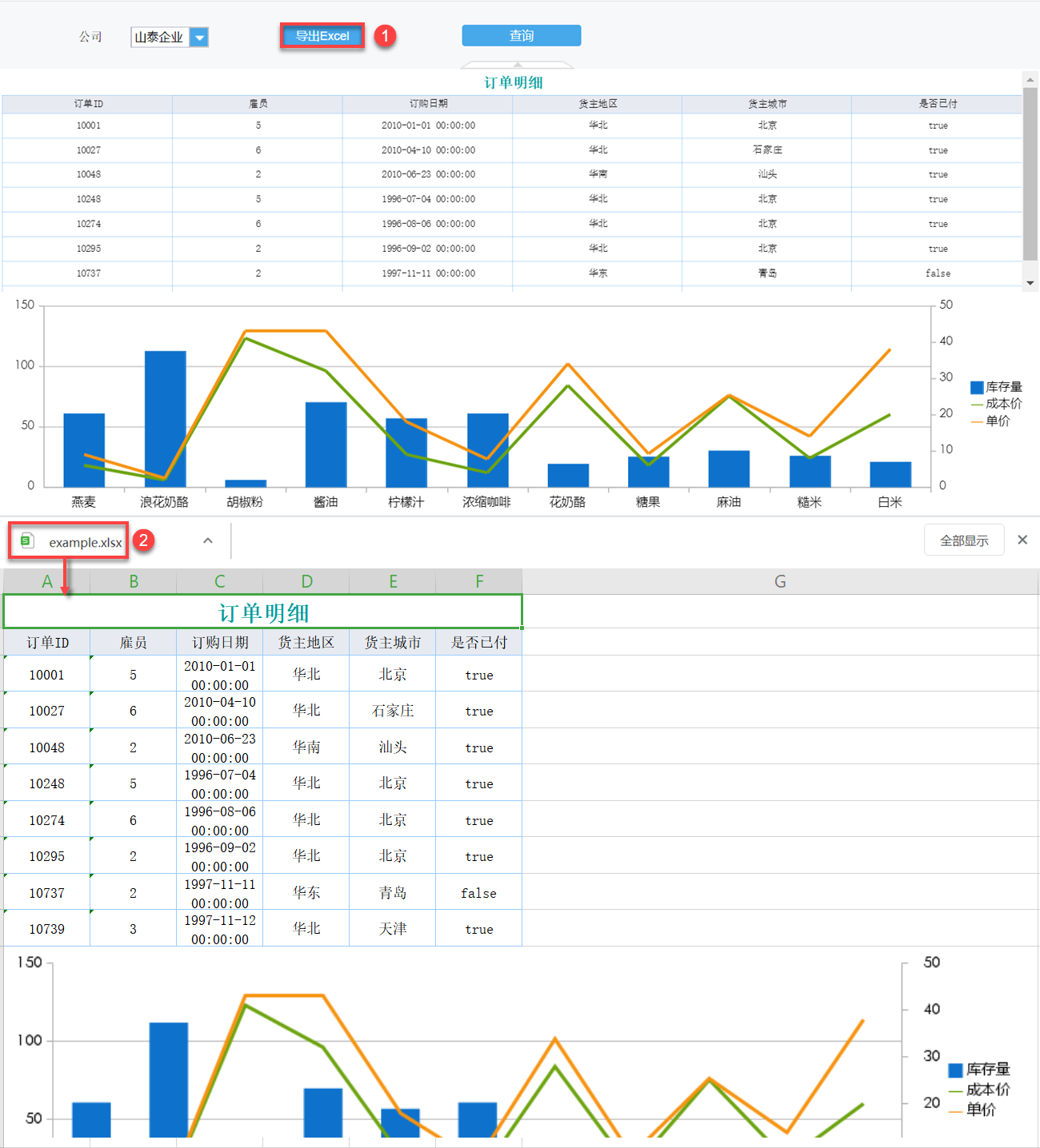The width and height of the screenshot is (1040, 1148).
Task: Click the 订购日期 header in the web table
Action: pos(428,104)
